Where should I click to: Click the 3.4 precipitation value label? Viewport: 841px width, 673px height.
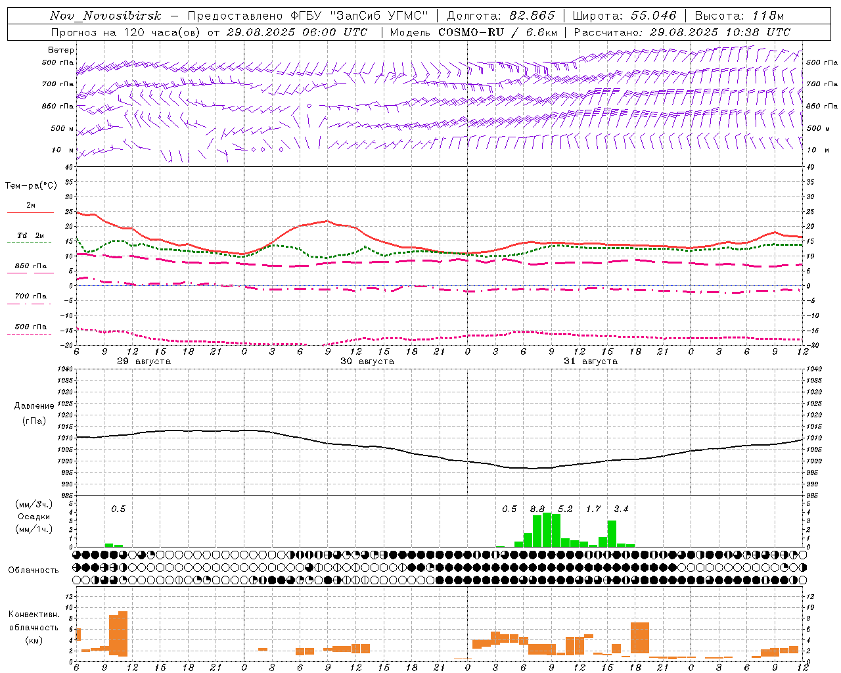pyautogui.click(x=621, y=509)
